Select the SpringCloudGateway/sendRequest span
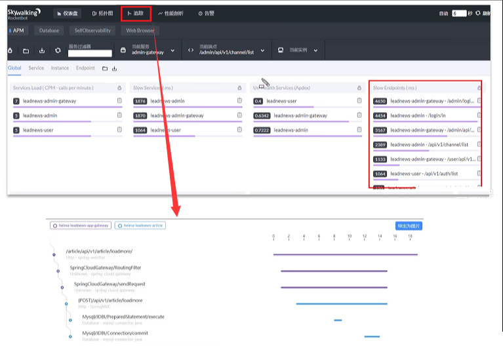The height and width of the screenshot is (350, 503). pos(110,284)
